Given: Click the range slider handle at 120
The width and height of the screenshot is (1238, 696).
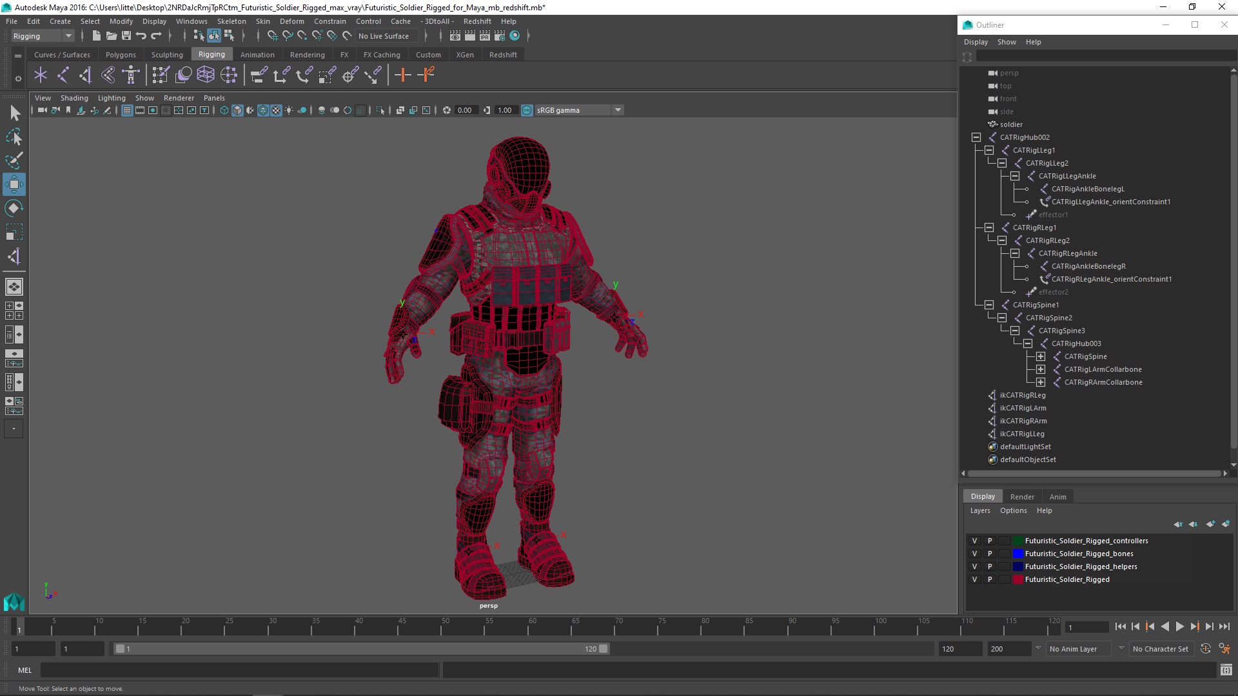Looking at the screenshot, I should pyautogui.click(x=604, y=649).
